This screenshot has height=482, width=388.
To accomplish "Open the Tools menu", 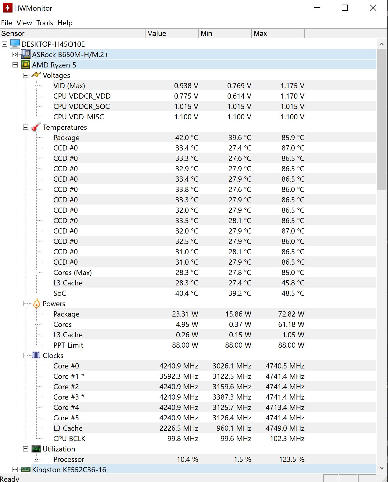I will pos(45,23).
